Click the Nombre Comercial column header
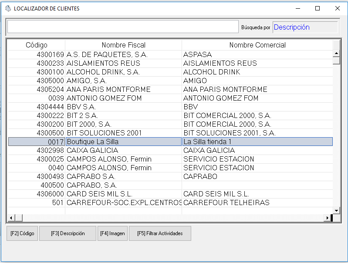This screenshot has width=348, height=263. tap(257, 45)
